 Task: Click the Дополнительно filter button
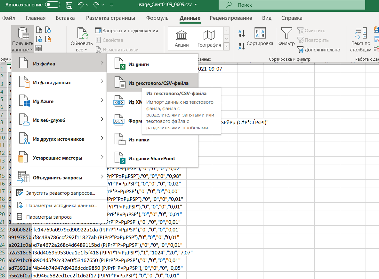click(319, 50)
